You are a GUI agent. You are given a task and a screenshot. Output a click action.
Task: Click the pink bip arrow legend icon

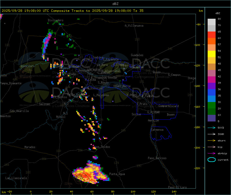coord(211,147)
